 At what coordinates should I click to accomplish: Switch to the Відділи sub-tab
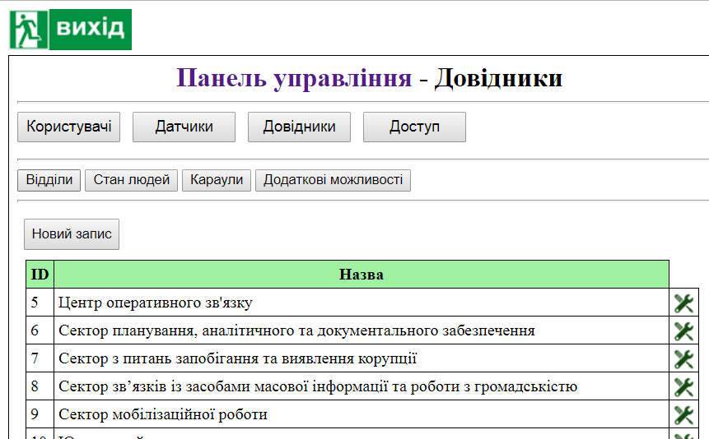point(49,180)
